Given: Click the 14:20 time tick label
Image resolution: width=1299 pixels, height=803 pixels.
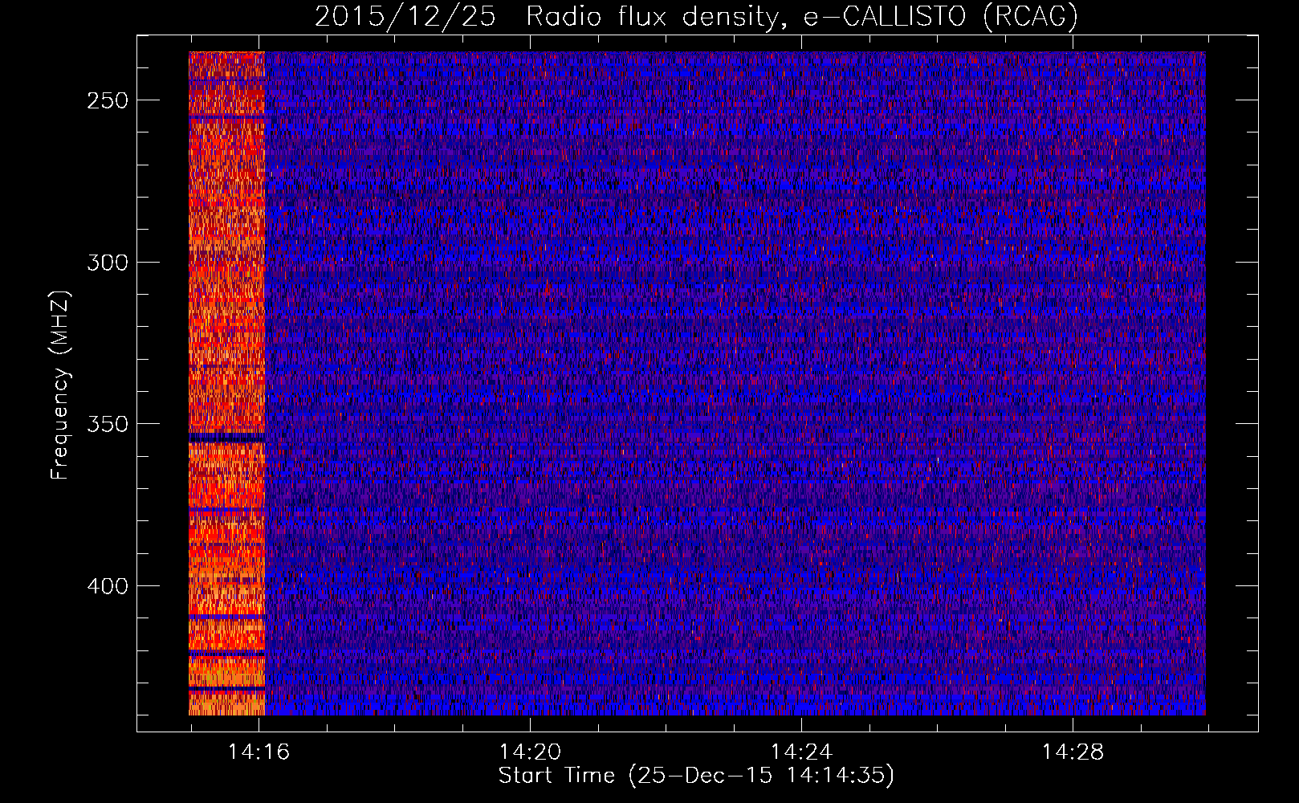Looking at the screenshot, I should tap(530, 752).
